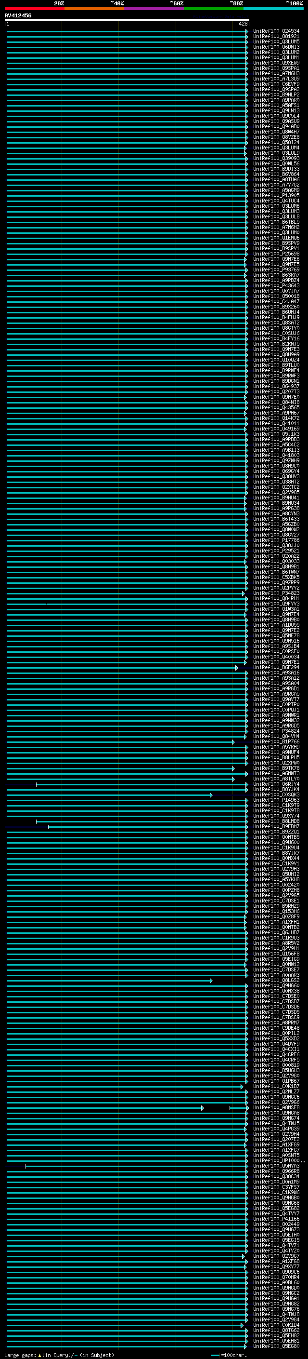Click the UniRef100_Q9SPA1 label
Screen dimensions: 308x1359
276,68
